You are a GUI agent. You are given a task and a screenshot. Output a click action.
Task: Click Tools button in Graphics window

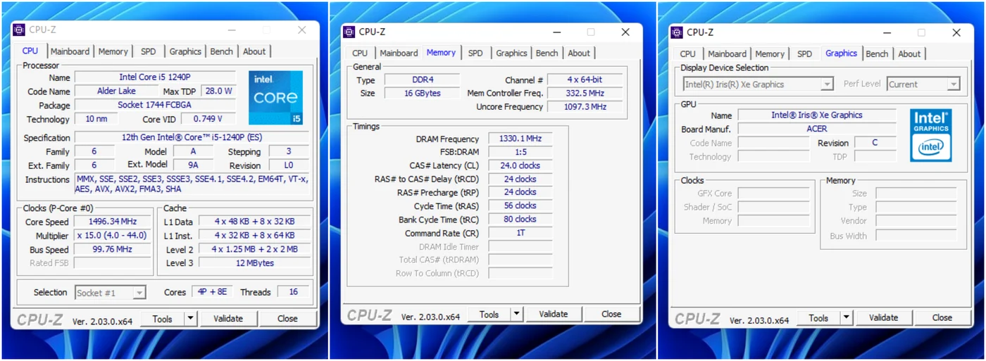pos(818,317)
